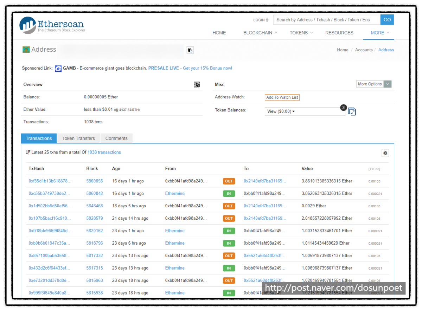
Task: Open the transactions settings gear icon
Action: (385, 153)
